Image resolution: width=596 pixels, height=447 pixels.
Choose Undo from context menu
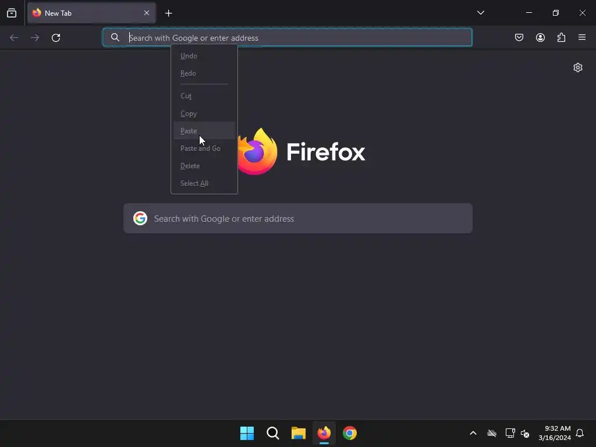click(204, 56)
